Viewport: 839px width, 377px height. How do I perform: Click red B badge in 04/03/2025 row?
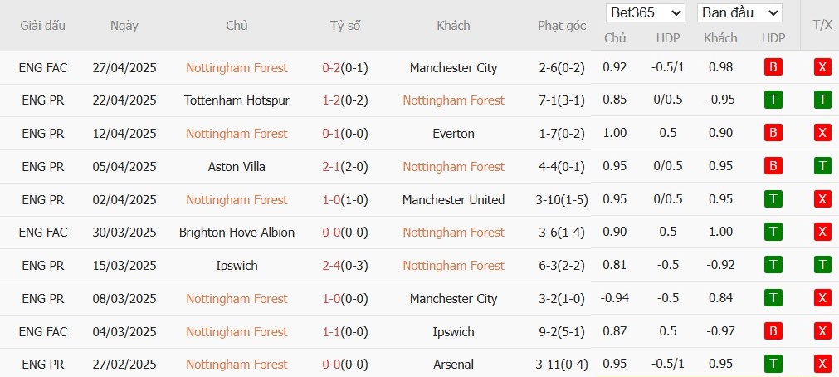(x=773, y=332)
